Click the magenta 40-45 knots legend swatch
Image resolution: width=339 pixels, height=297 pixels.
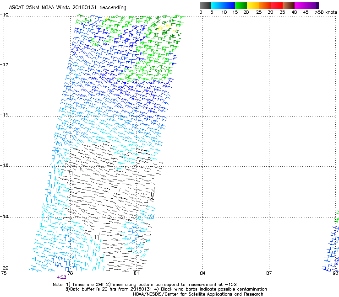pos(301,5)
